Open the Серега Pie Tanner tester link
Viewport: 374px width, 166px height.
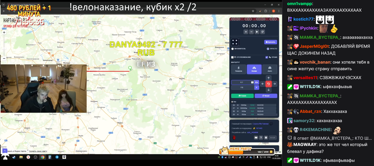pyautogui.click(x=261, y=124)
